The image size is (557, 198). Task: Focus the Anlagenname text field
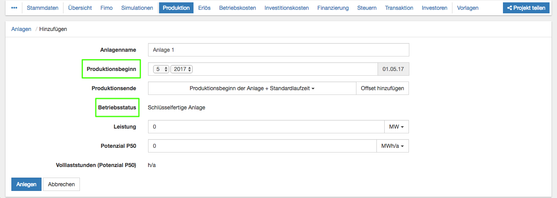[278, 50]
